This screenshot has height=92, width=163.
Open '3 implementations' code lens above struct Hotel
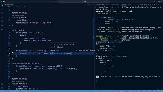[x=18, y=15]
